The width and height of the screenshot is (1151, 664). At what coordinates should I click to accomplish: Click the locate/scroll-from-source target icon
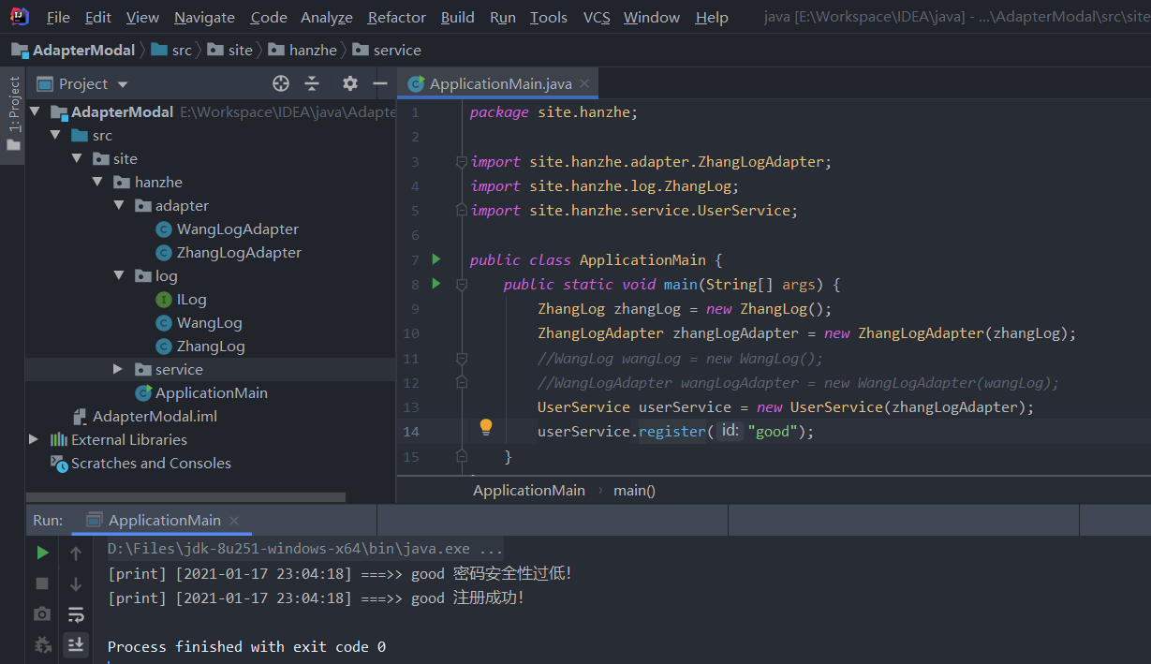(x=280, y=83)
